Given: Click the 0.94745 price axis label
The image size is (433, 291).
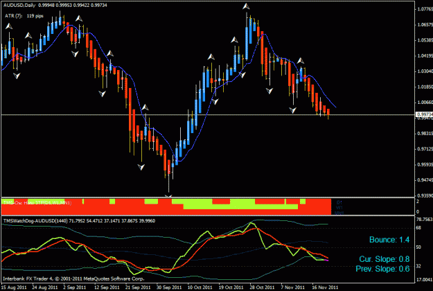Looking at the screenshot, I should coord(425,180).
